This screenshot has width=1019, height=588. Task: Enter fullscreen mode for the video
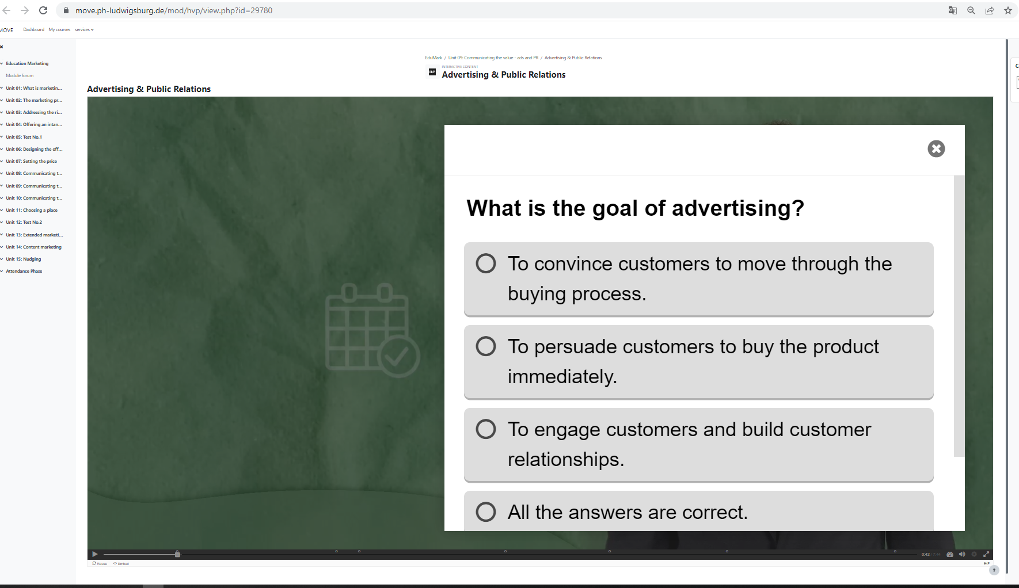tap(986, 555)
